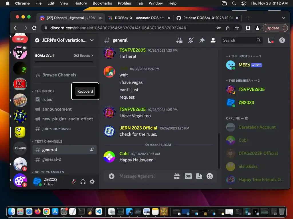Viewport: 293px width, 219px height.
Task: Open the Window menu
Action: click(x=155, y=3)
